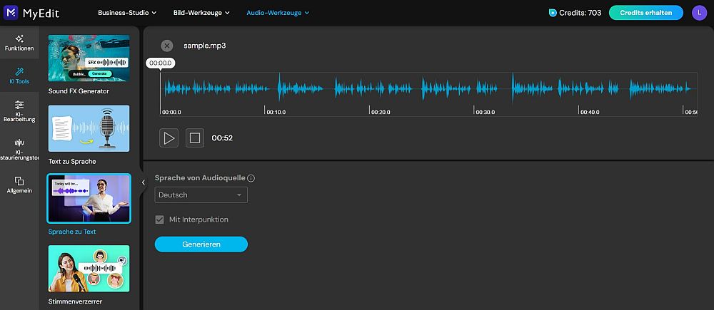Viewport: 714px width, 310px height.
Task: Select the KI Tools sidebar item
Action: [x=19, y=76]
